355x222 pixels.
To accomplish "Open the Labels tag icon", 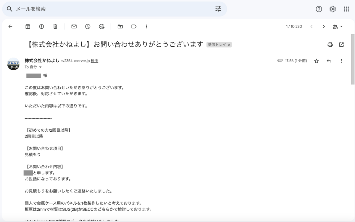I will 134,27.
